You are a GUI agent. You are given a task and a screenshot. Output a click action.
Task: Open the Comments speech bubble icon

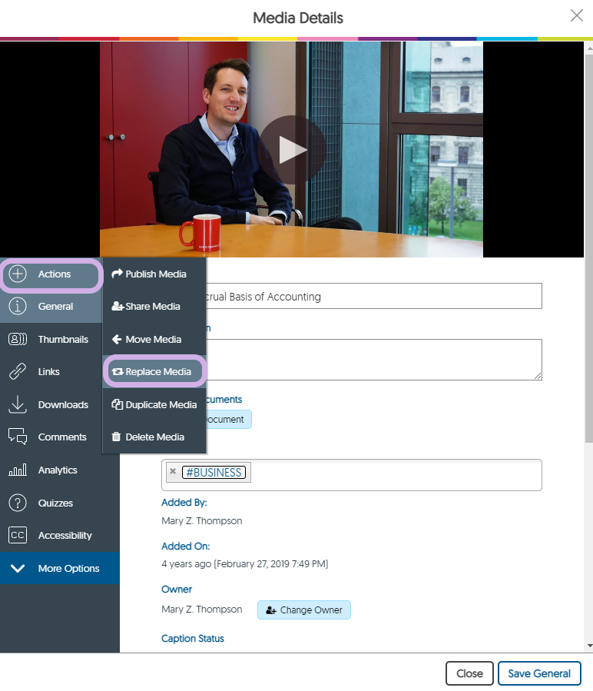pyautogui.click(x=18, y=437)
